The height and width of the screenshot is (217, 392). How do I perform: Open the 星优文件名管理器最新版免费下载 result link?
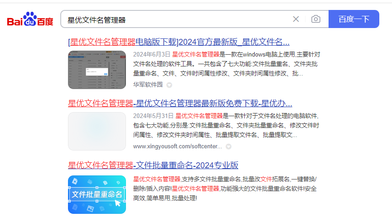coord(180,103)
